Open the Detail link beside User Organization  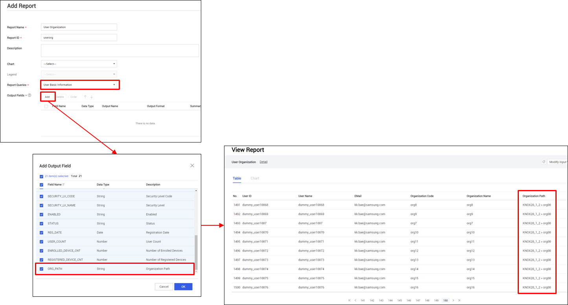263,162
